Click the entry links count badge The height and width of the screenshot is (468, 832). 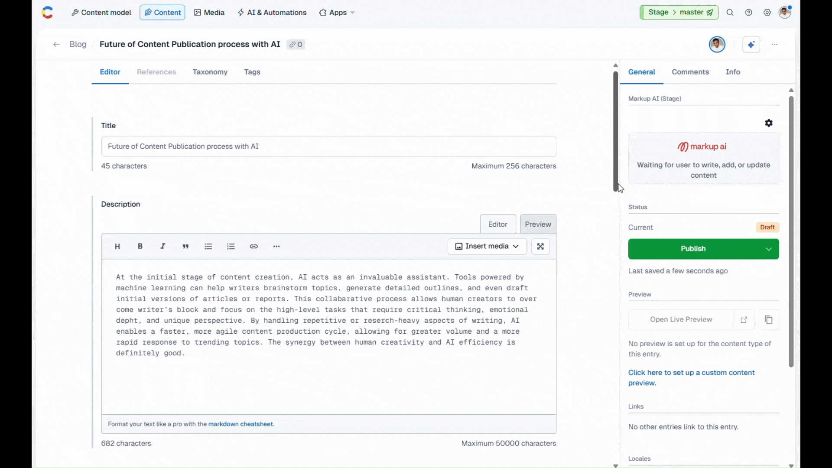pos(296,44)
